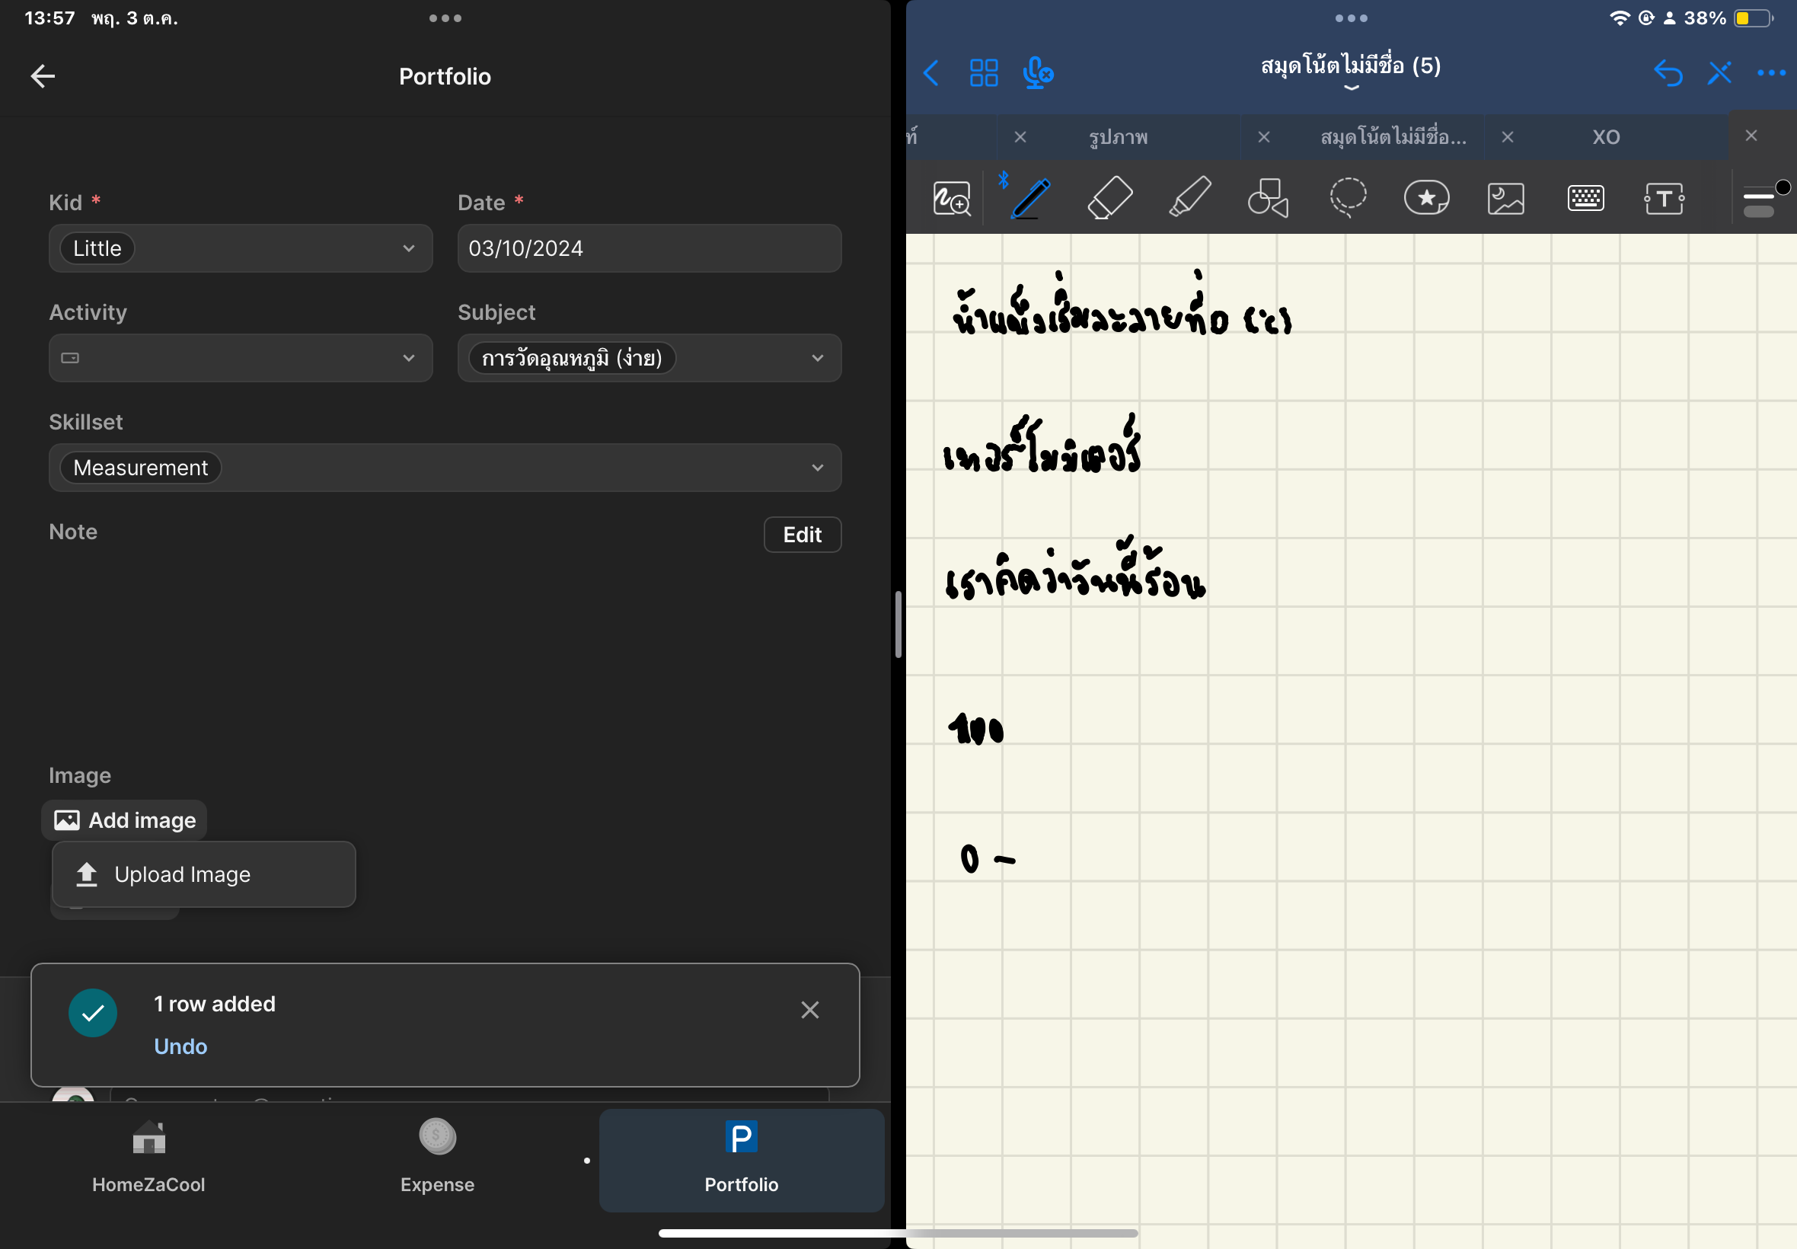Open the sticker elements tool
Screen dimensions: 1797x1249
pos(1426,197)
